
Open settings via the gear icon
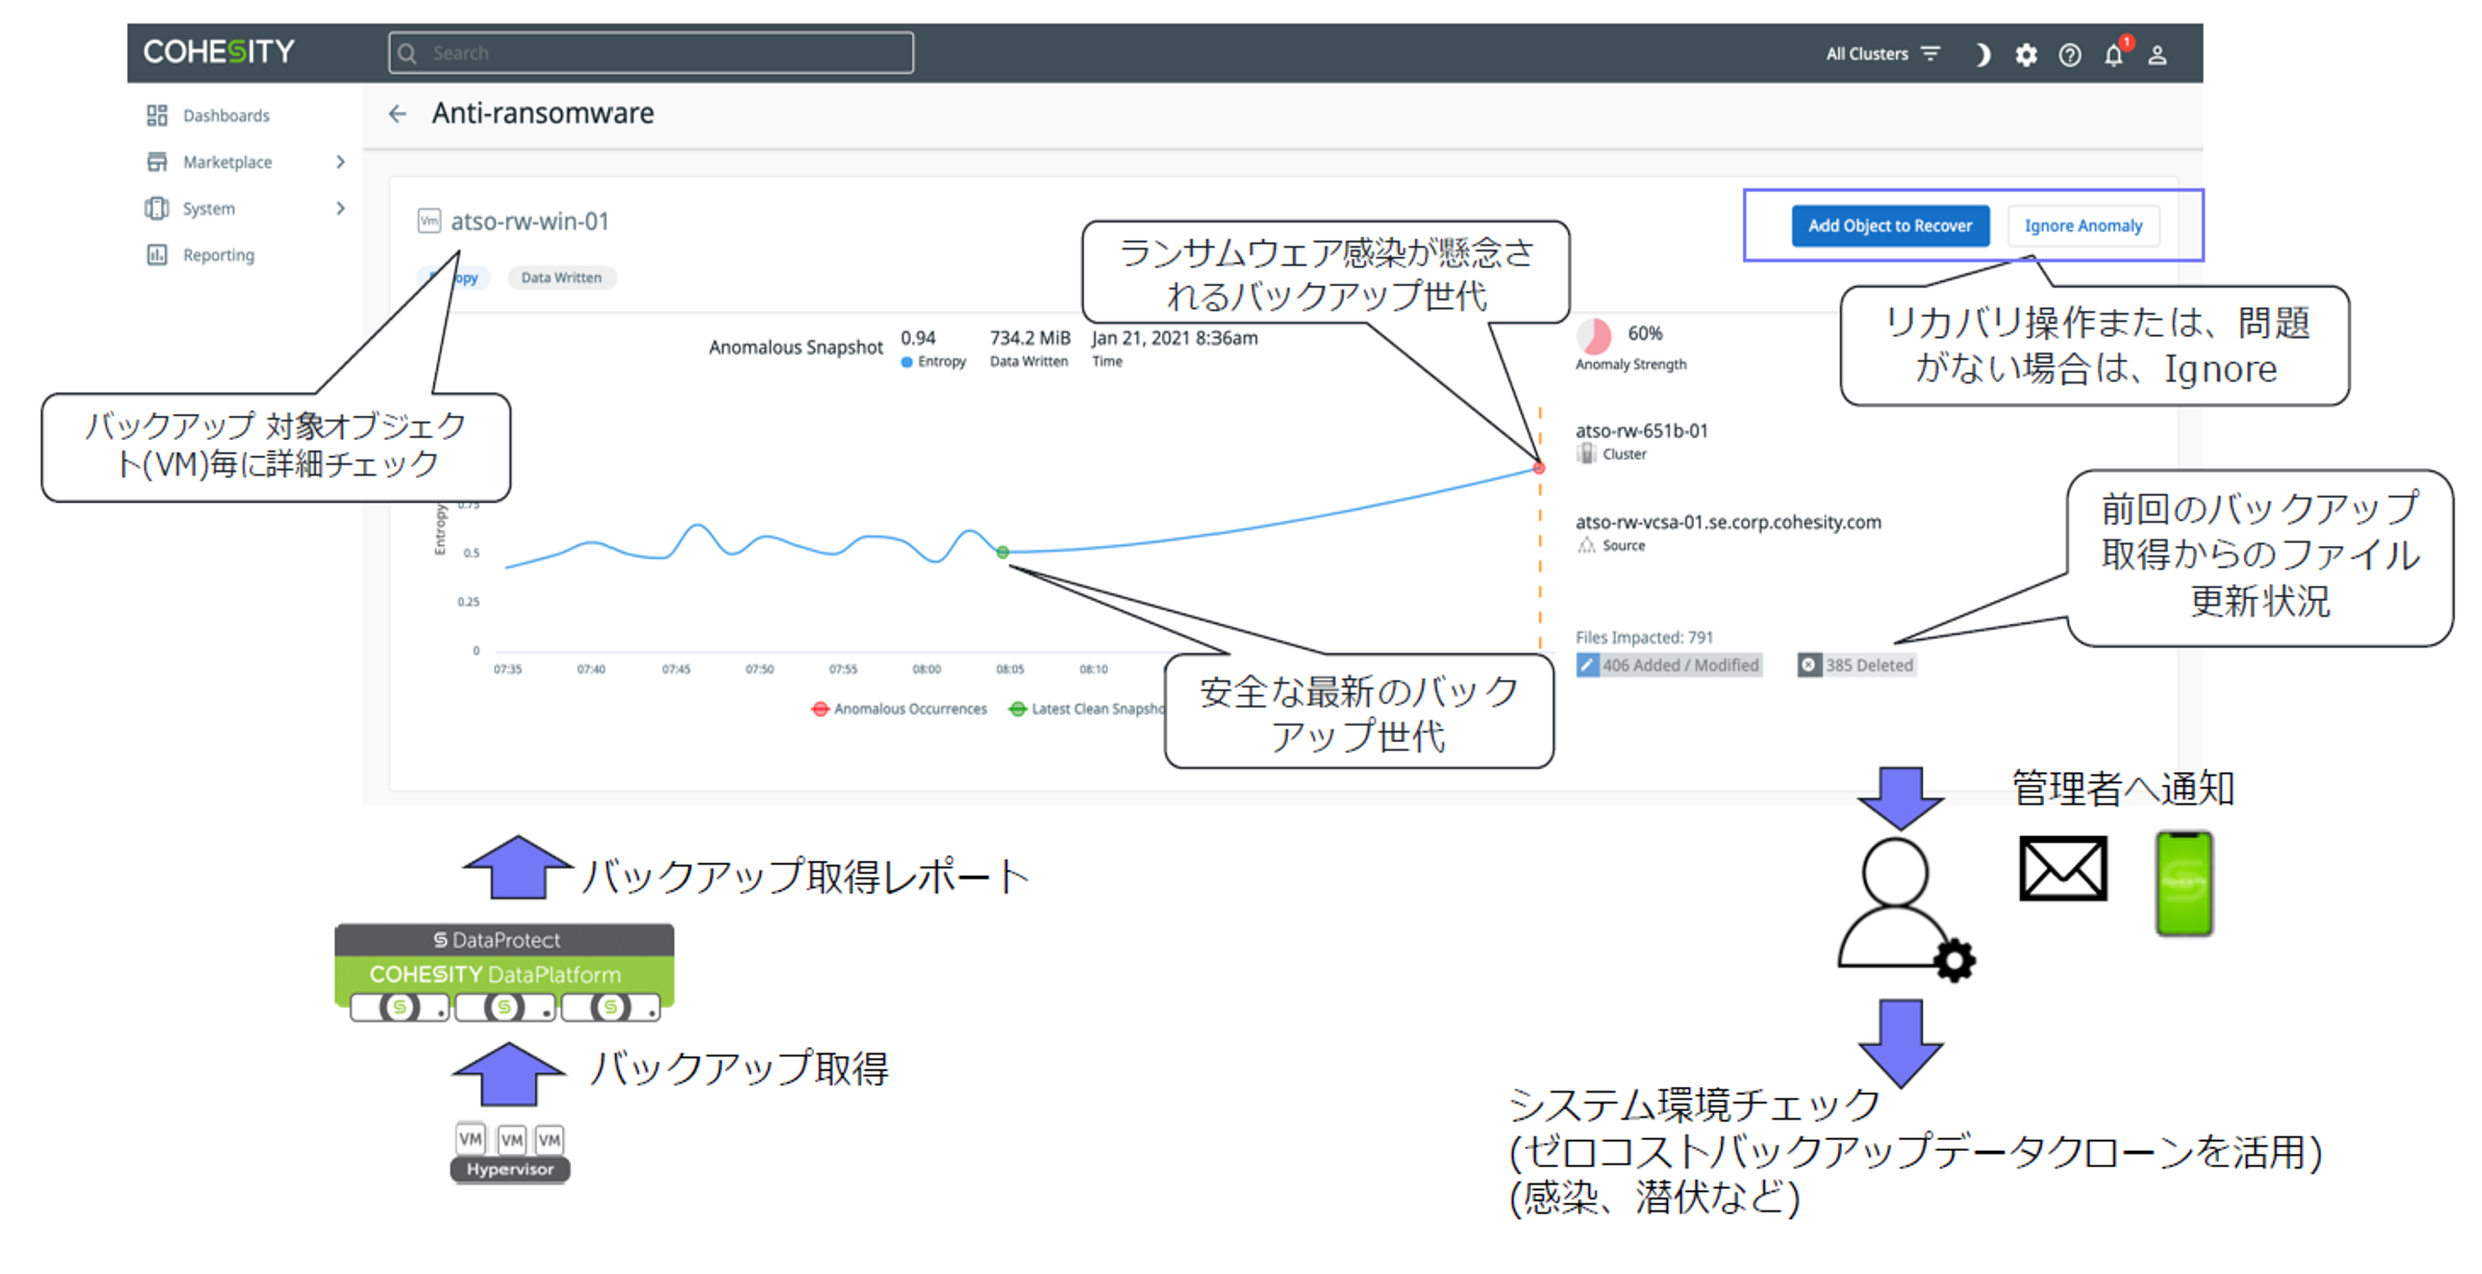(2026, 55)
